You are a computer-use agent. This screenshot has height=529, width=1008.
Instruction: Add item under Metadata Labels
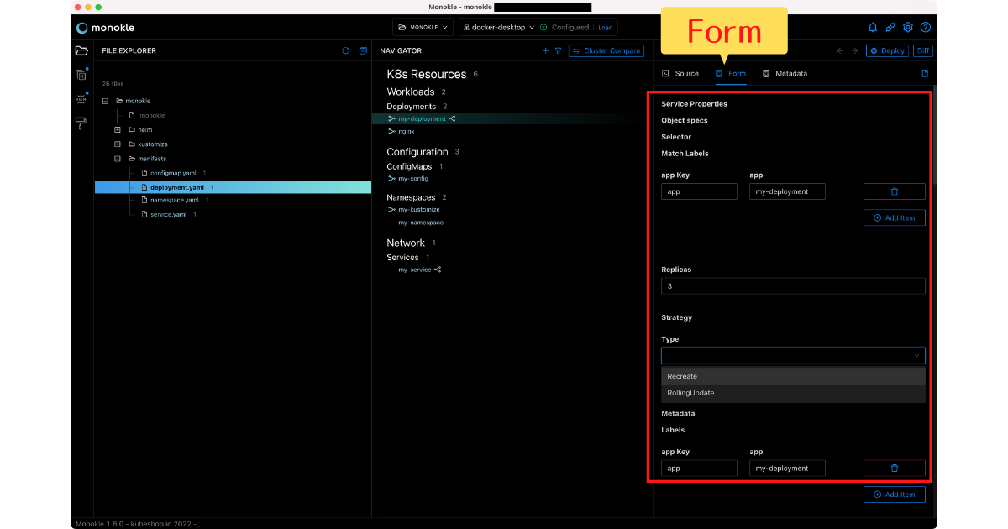(894, 495)
